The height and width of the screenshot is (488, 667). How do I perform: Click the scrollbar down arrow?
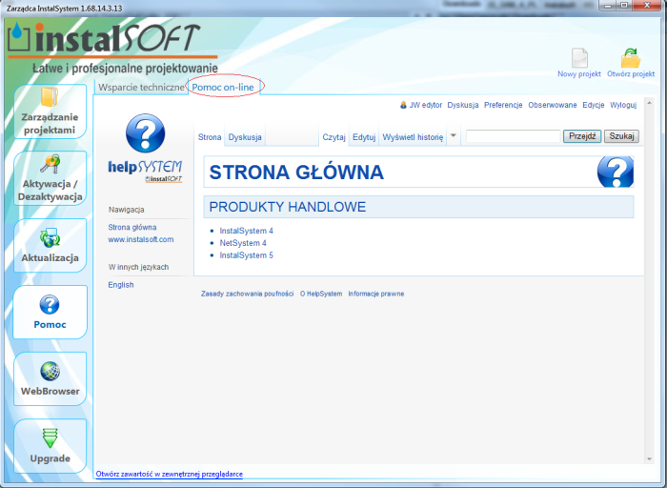coord(649,458)
